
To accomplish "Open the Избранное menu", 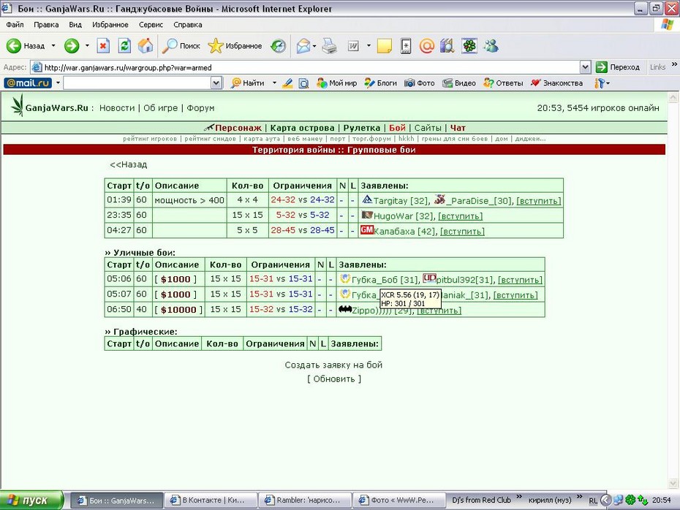I will pos(110,25).
